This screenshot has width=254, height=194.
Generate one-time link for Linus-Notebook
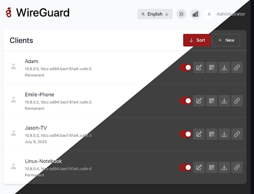[x=237, y=167]
